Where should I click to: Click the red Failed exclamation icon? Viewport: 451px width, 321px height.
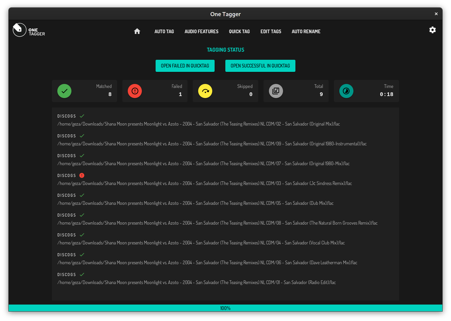(x=134, y=91)
